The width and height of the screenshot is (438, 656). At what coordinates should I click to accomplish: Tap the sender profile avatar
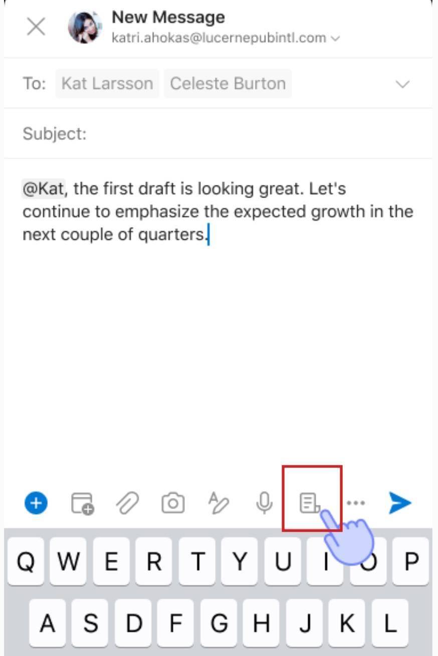tap(85, 27)
